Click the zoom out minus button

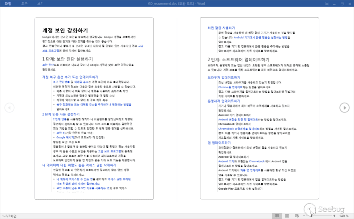click(304, 216)
